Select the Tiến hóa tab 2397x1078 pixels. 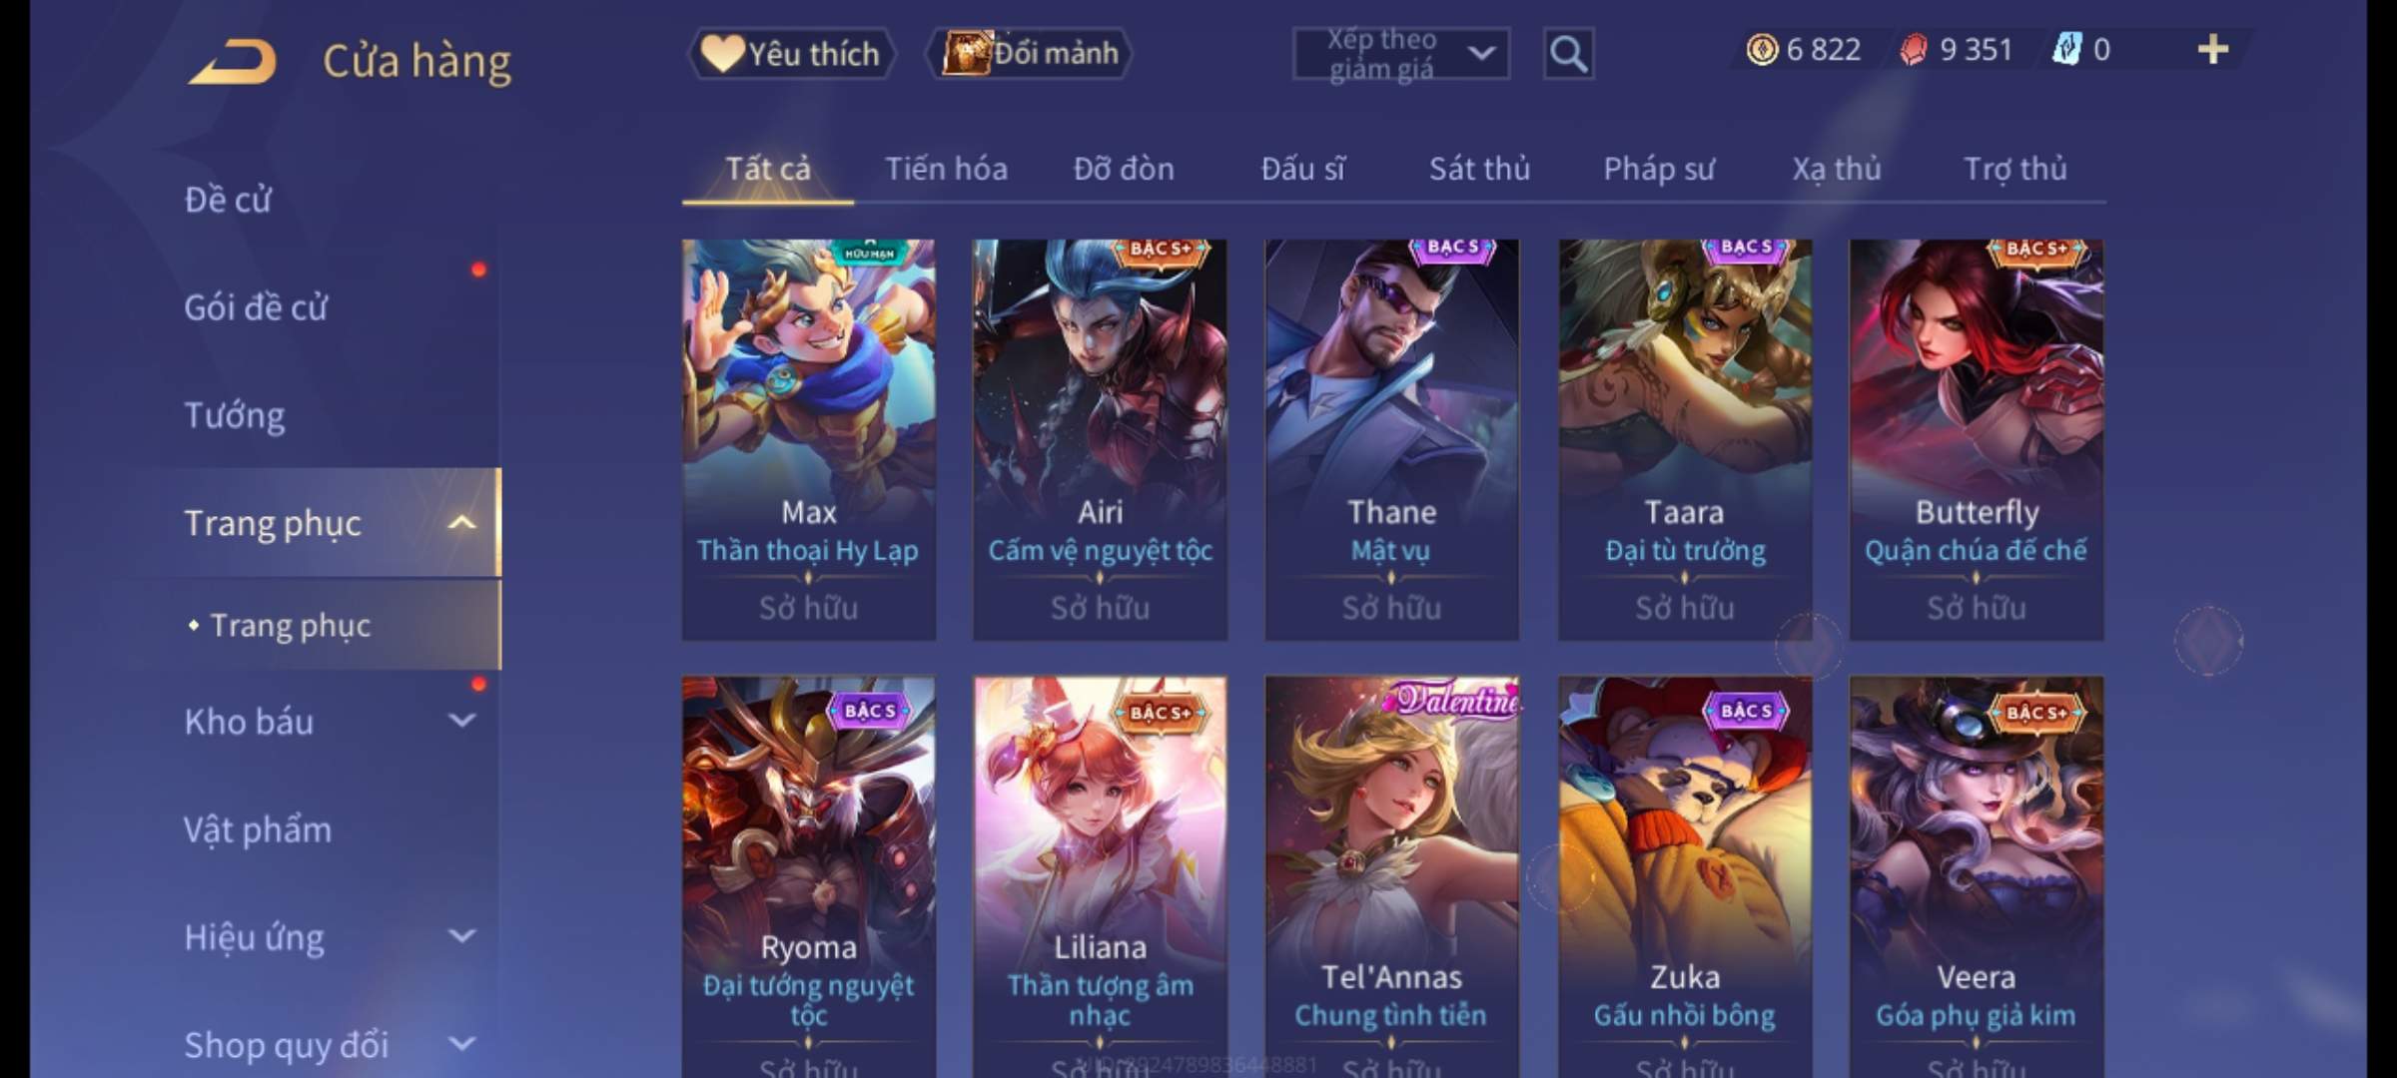pyautogui.click(x=946, y=169)
